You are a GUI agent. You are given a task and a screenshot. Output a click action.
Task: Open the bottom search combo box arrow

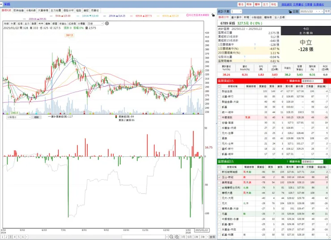(167, 237)
